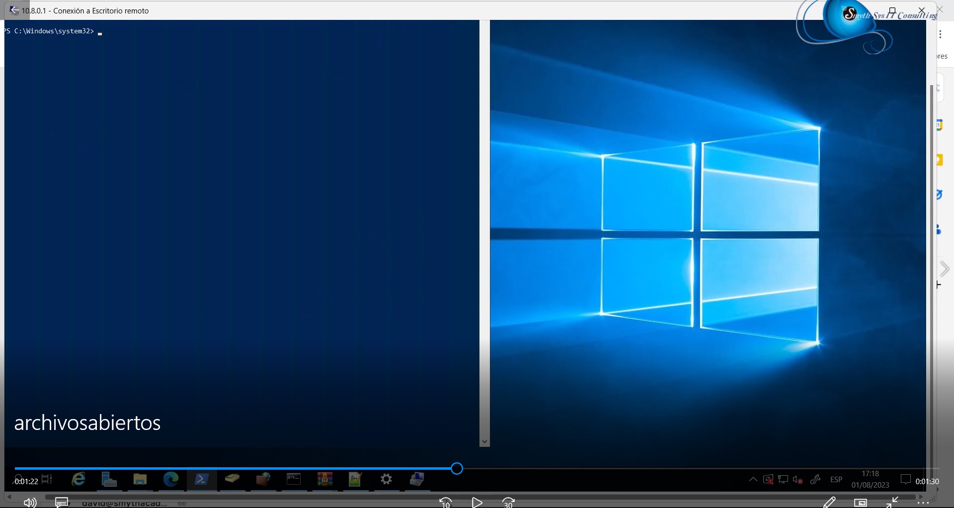Image resolution: width=954 pixels, height=508 pixels.
Task: Open the Command Prompt taskbar icon
Action: tap(294, 479)
